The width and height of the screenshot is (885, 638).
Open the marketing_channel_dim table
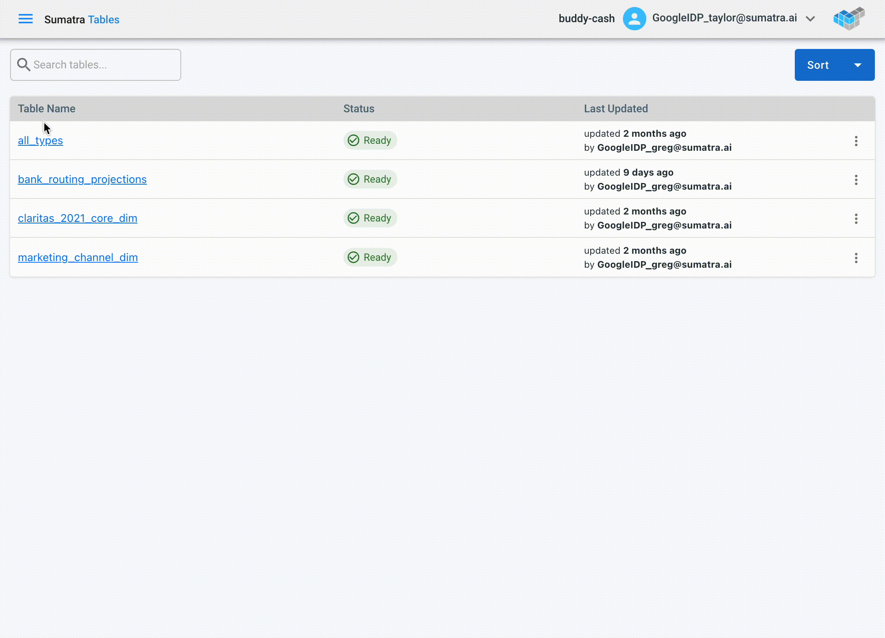pyautogui.click(x=78, y=257)
